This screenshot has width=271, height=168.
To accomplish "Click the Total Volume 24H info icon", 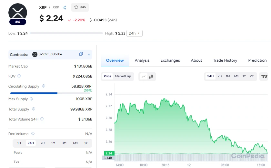I will click(x=42, y=119).
